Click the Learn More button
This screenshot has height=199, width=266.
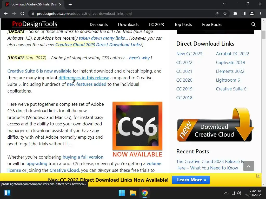[x=191, y=180]
